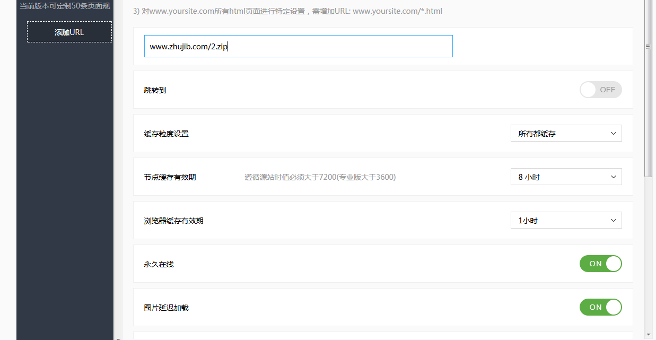Screen dimensions: 656x340
Task: Click the 添加URL button in sidebar
Action: coord(69,32)
